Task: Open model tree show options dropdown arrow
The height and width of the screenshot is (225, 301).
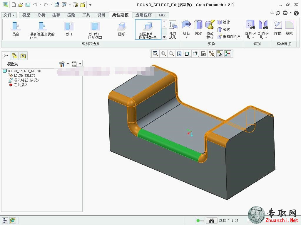Action: point(80,64)
